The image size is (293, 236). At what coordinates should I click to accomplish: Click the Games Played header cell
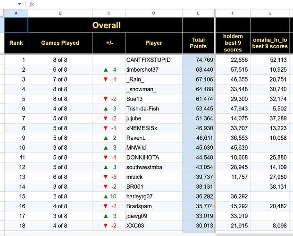tap(60, 43)
